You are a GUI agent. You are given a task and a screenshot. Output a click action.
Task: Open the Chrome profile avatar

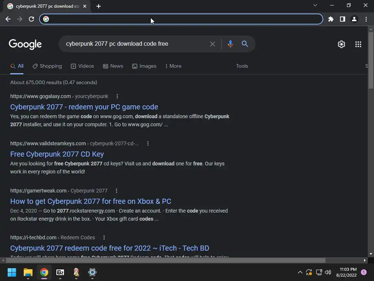354,19
